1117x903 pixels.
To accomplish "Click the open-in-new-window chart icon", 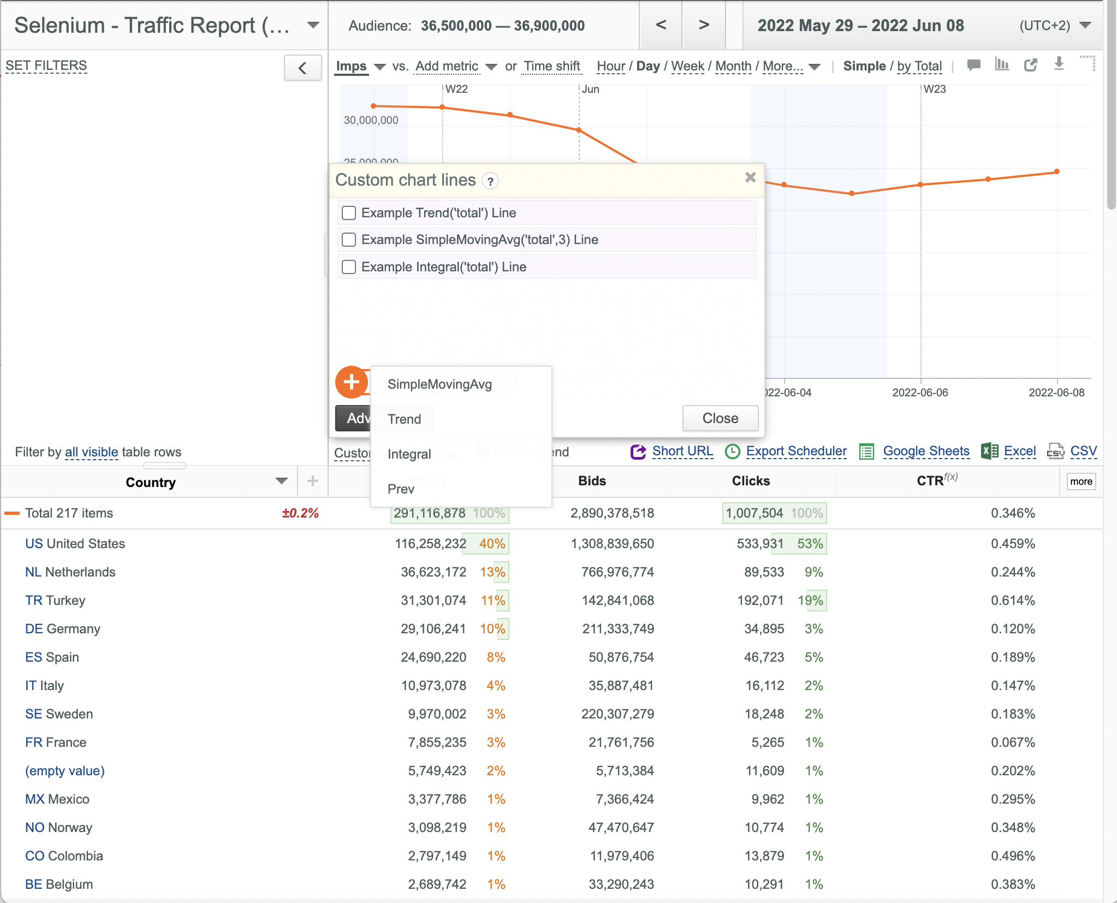I will [x=1030, y=66].
